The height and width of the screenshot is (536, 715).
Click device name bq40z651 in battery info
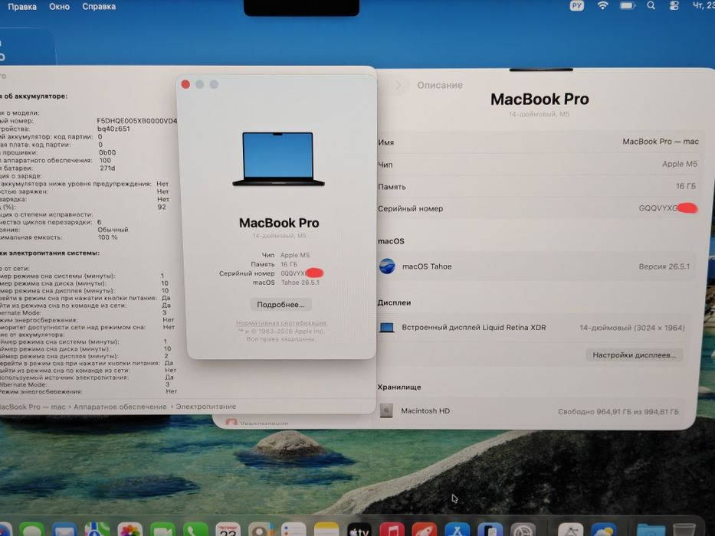coord(114,129)
